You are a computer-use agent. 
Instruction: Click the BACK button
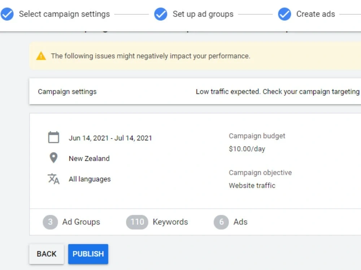pyautogui.click(x=47, y=254)
